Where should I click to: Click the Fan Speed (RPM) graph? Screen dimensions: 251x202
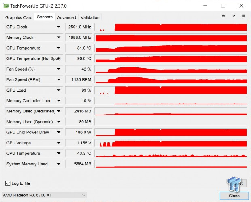click(x=171, y=79)
